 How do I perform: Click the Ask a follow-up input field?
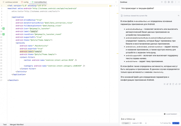145,119
